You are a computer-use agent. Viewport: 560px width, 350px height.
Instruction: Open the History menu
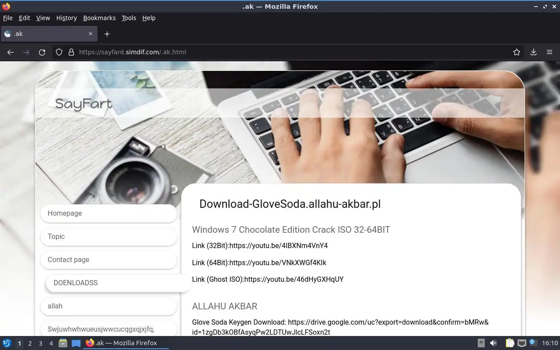66,18
